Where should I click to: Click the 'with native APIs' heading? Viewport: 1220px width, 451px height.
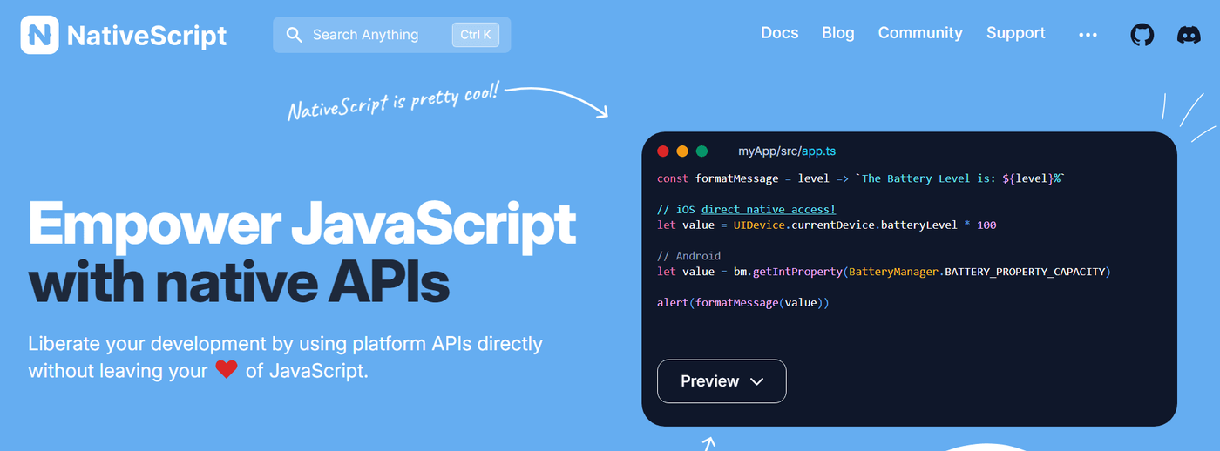click(x=239, y=280)
